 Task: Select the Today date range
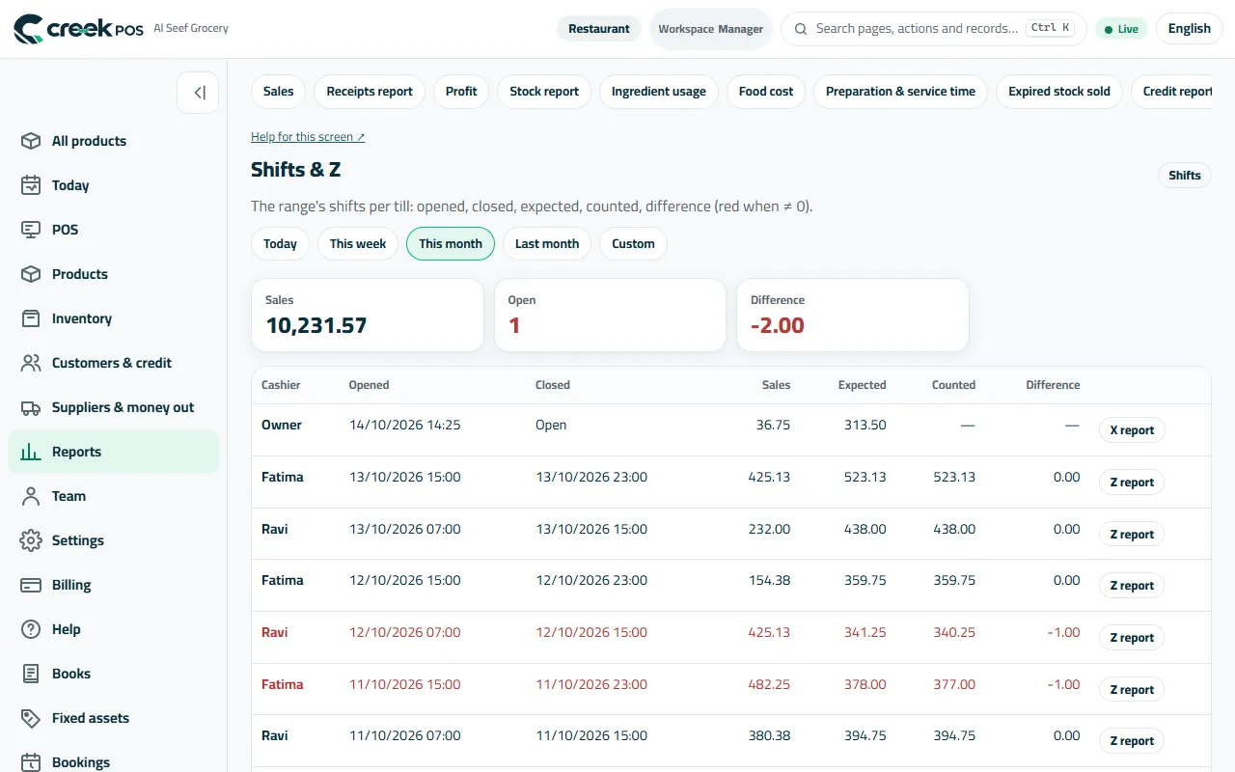[280, 244]
